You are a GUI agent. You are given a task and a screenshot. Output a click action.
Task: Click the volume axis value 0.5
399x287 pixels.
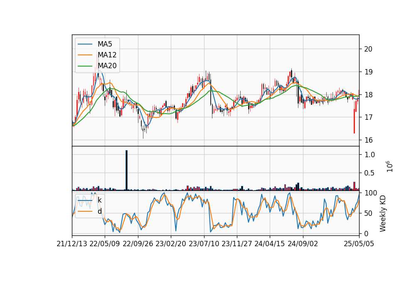pyautogui.click(x=369, y=173)
